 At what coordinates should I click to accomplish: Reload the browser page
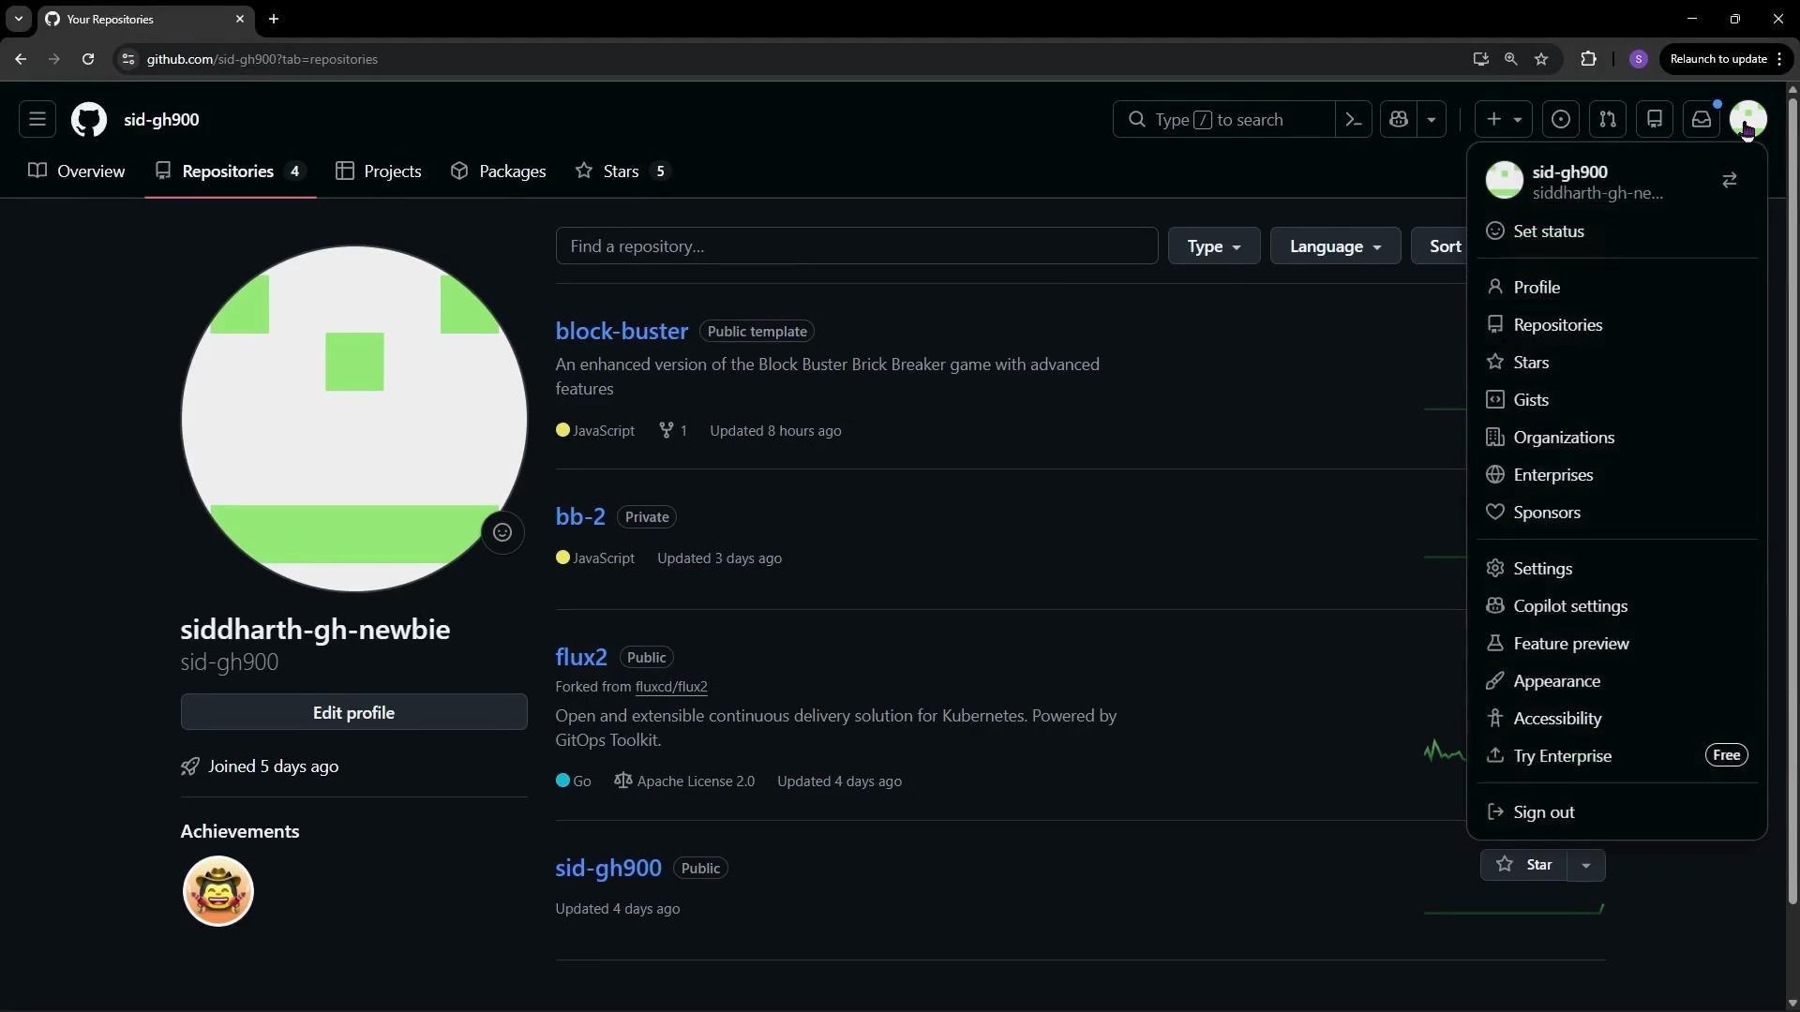(x=88, y=58)
